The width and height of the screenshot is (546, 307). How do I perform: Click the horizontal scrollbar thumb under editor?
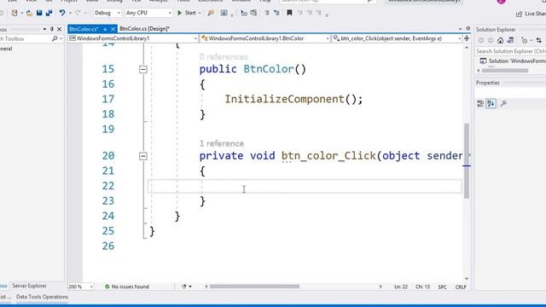254,287
